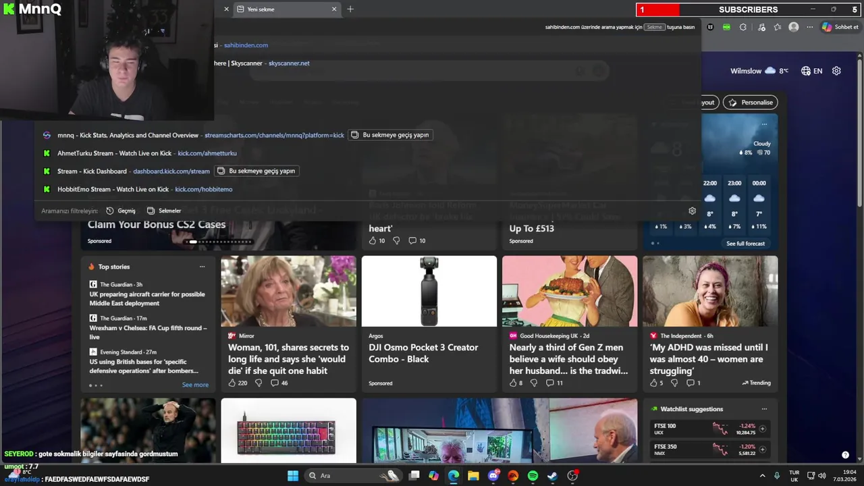864x486 pixels.
Task: Open comments (46) on Woman 101 article
Action: coord(279,383)
